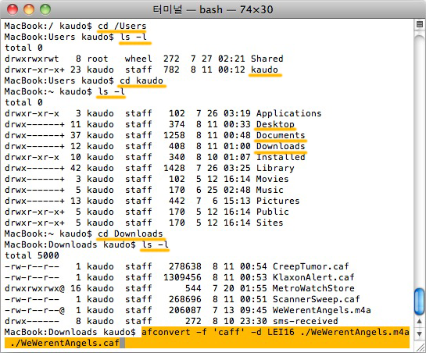Click 'ScannerSweep.caf' file name
Image resolution: width=426 pixels, height=353 pixels.
tap(317, 299)
